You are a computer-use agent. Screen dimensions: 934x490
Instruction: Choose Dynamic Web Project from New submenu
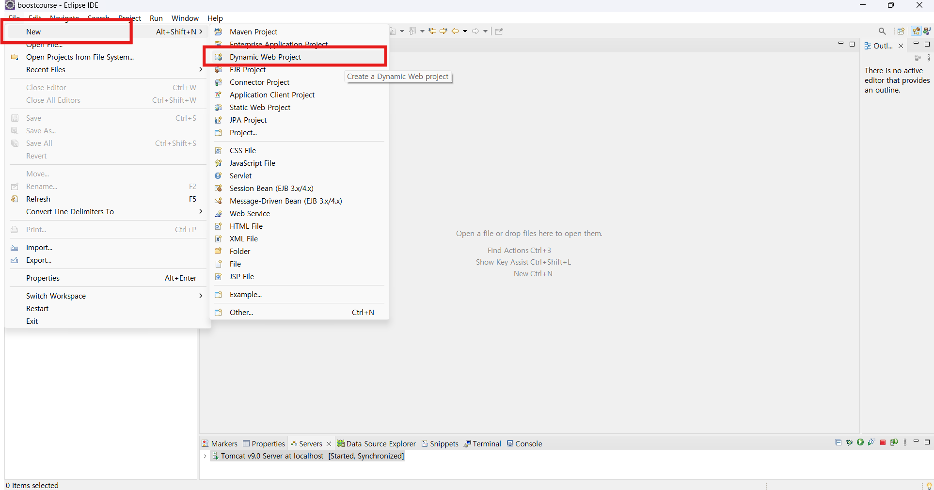(x=299, y=57)
